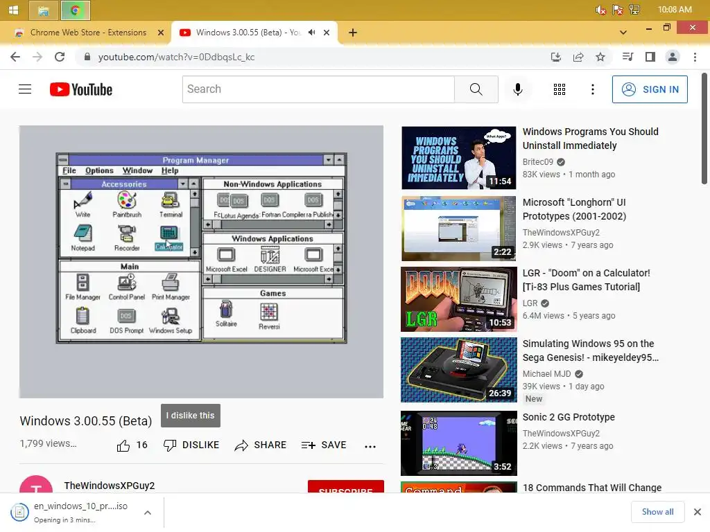
Task: Open Microsoft "Longhorn" UI Prototypes video title
Action: (x=573, y=209)
